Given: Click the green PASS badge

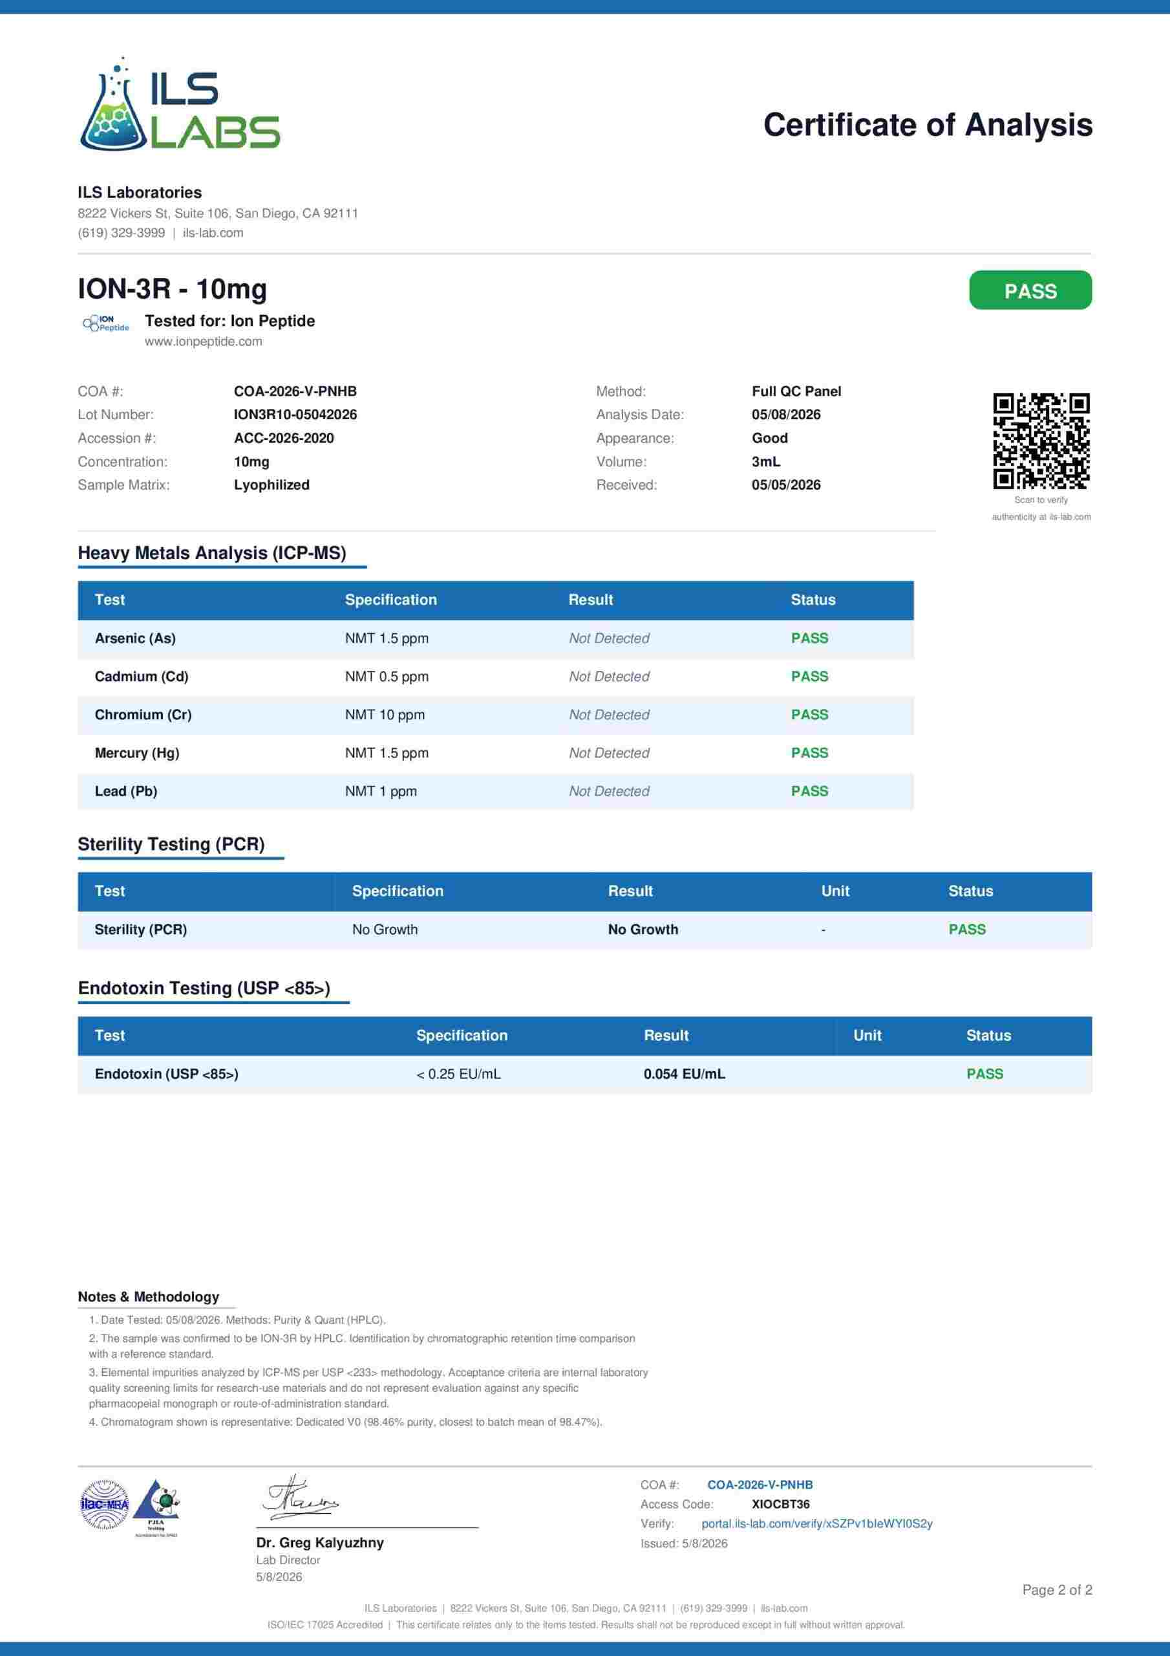Looking at the screenshot, I should 1030,290.
